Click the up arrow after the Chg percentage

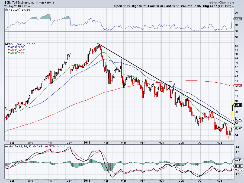(233, 6)
